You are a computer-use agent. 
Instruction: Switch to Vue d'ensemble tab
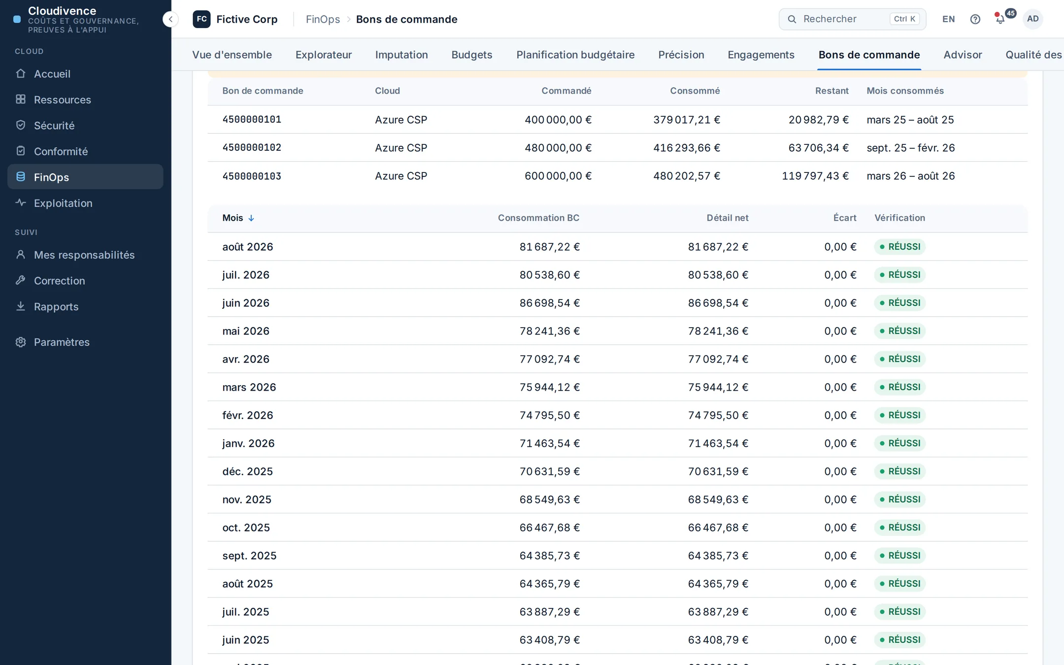click(x=232, y=55)
